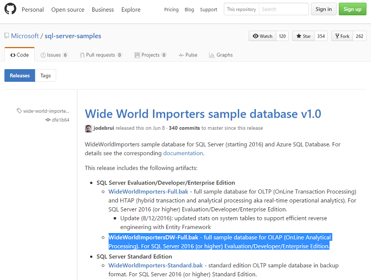This screenshot has height=280, width=371.
Task: Open the Explore menu item
Action: click(x=131, y=9)
